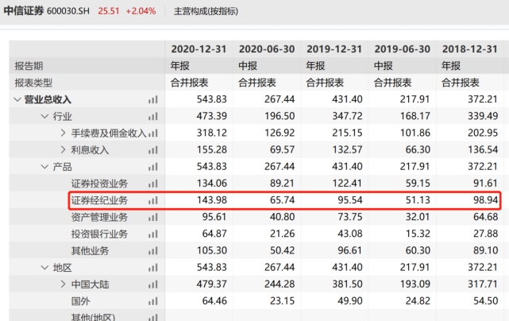509x321 pixels.
Task: Select the 2018-12-31 column header
Action: tap(470, 49)
